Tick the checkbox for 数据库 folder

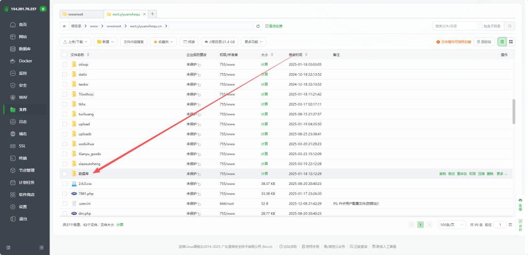[64, 174]
